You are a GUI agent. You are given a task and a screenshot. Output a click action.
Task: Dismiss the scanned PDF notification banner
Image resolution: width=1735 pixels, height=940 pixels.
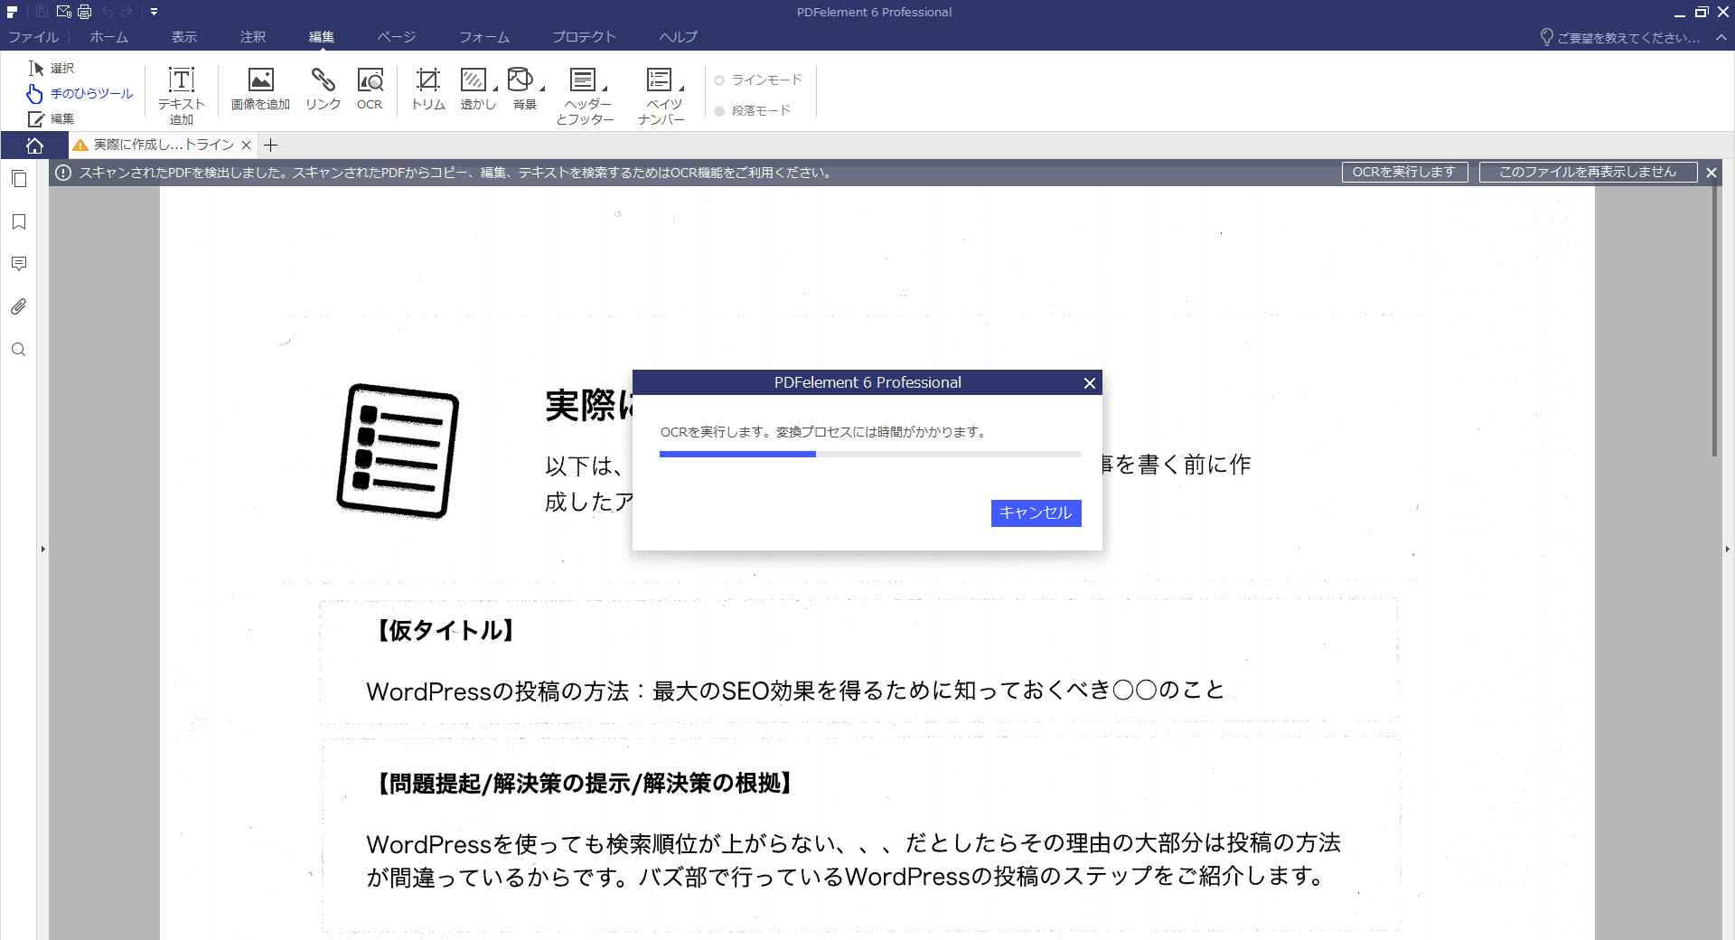coord(1712,173)
